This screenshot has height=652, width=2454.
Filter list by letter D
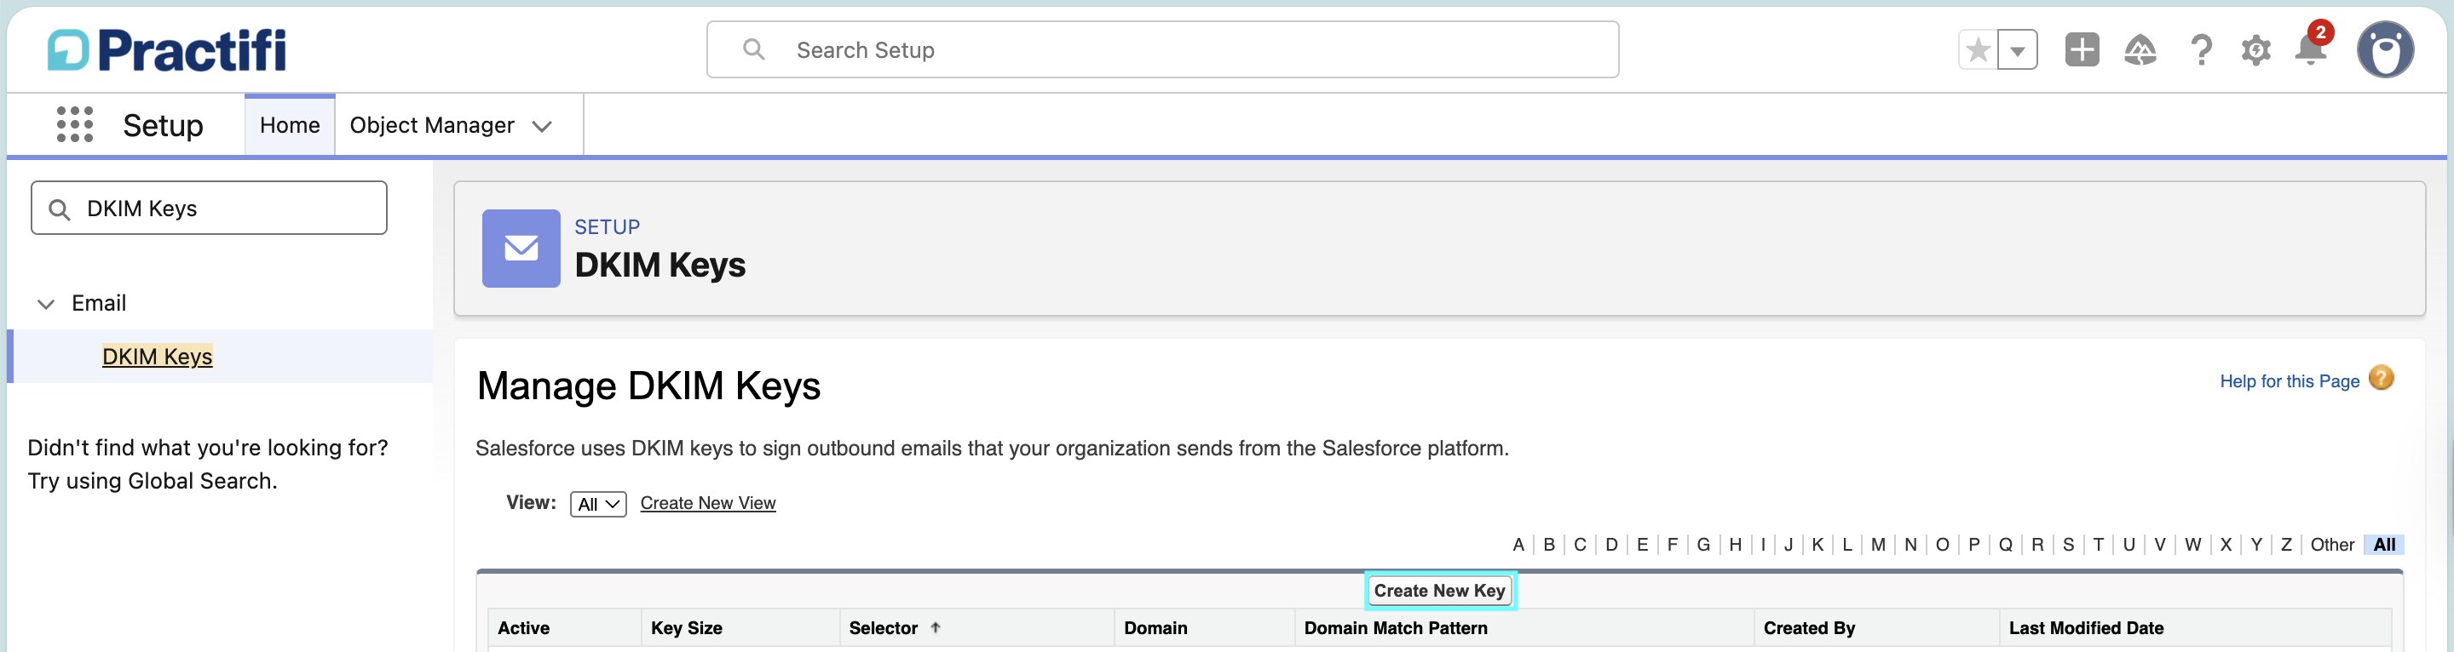point(1612,545)
